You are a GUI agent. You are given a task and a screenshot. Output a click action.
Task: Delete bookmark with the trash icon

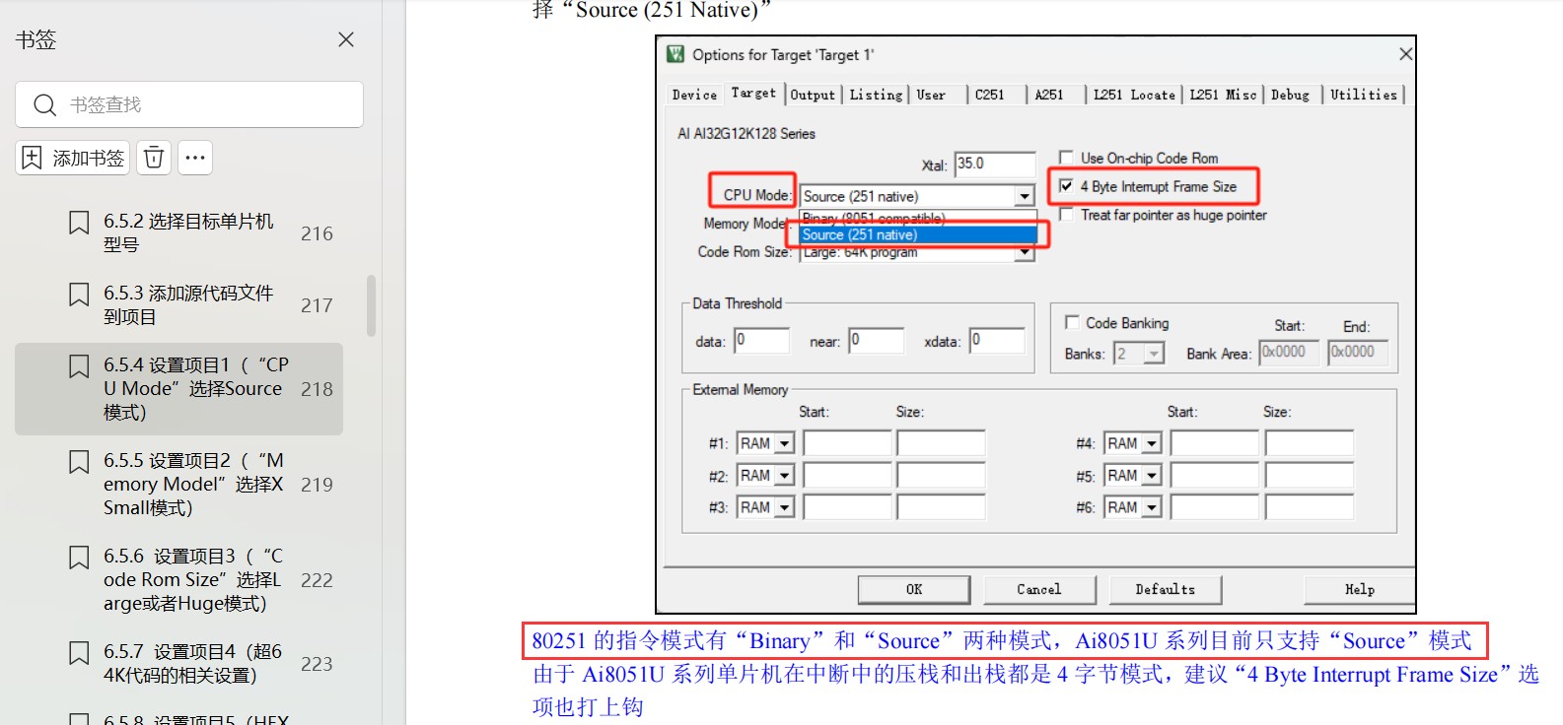pyautogui.click(x=154, y=158)
